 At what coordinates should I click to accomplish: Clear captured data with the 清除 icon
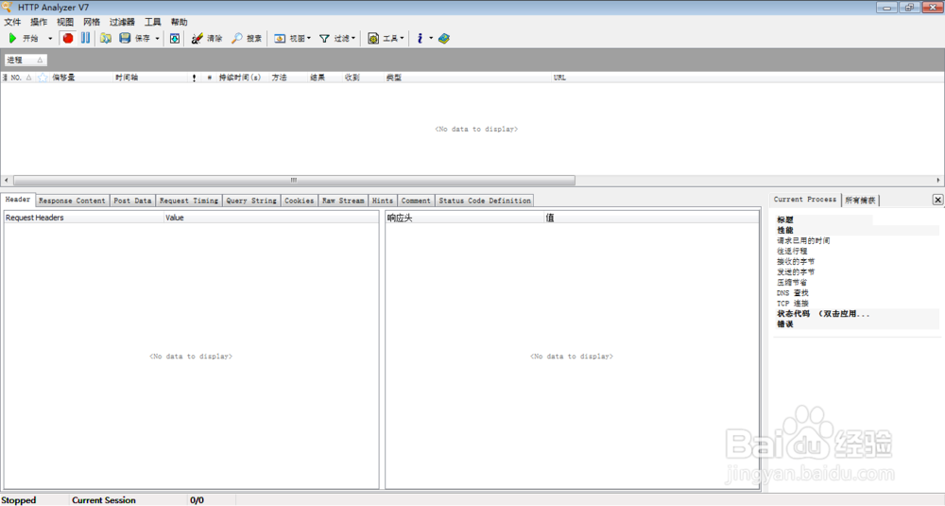coord(198,38)
